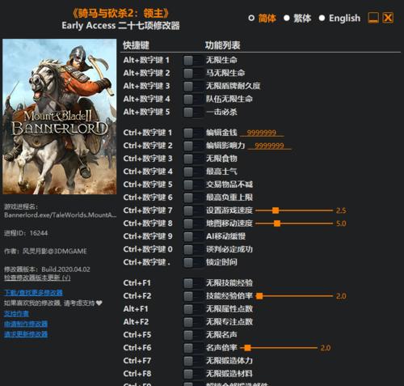Click the 支持作者 link

[16, 314]
